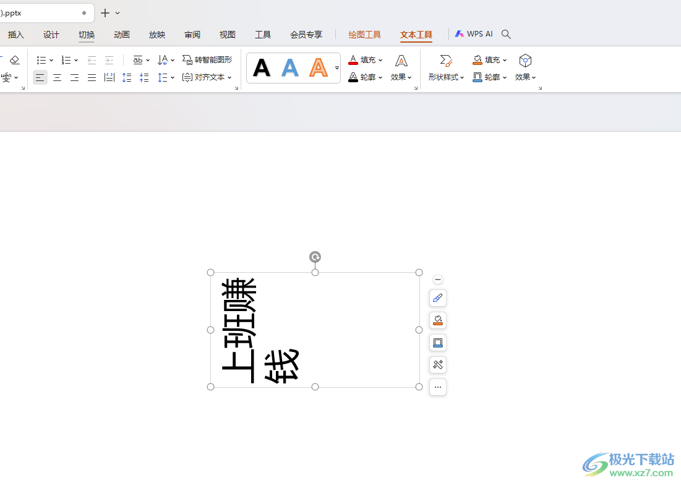Click the line spacing icon

pos(163,78)
